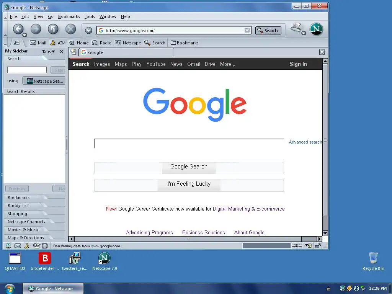Screen dimensions: 392x294
Task: Open the Bookmarks folder in the personal toolbar
Action: 185,43
